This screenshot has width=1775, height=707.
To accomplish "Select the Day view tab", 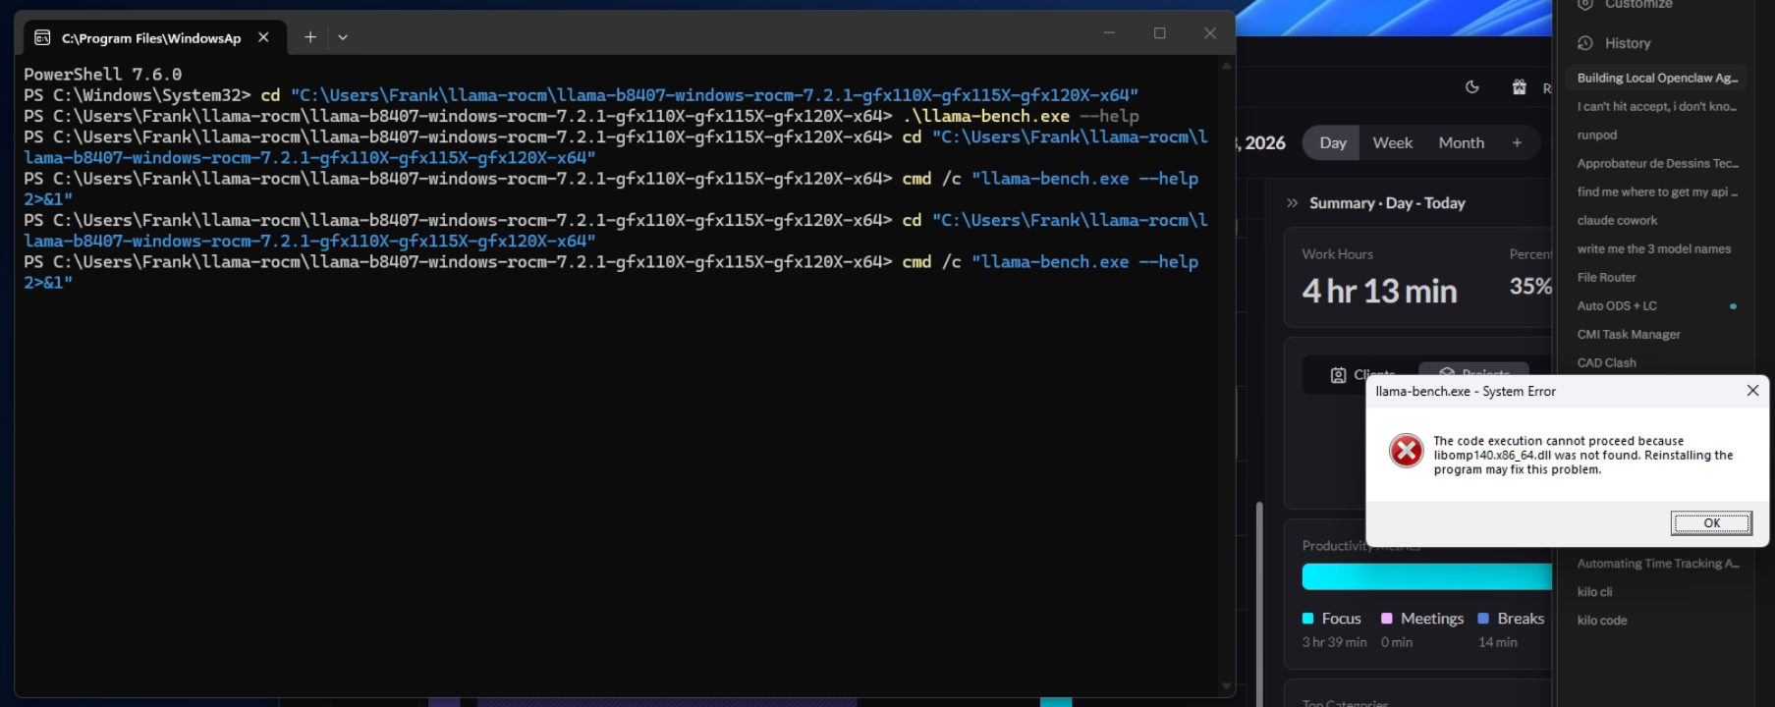I will point(1332,142).
